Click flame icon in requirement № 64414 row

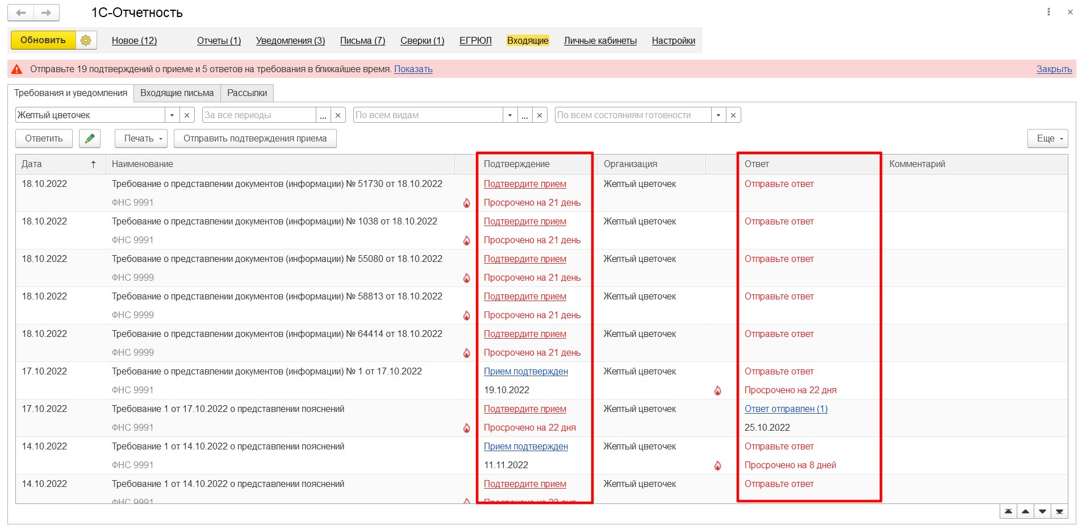point(466,353)
